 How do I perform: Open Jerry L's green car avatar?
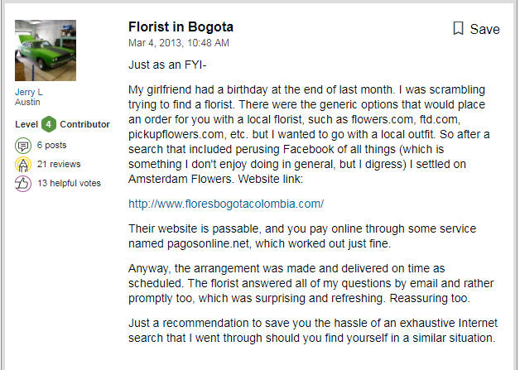pyautogui.click(x=46, y=50)
